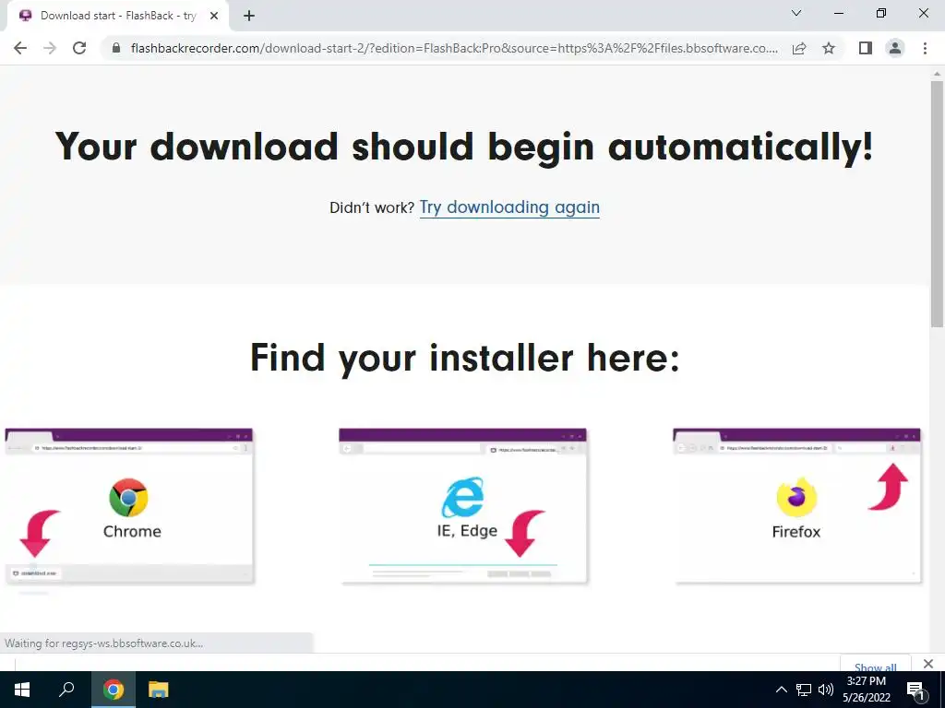Focus the flashbackrecorder.com address bar
This screenshot has width=945, height=708.
click(453, 48)
